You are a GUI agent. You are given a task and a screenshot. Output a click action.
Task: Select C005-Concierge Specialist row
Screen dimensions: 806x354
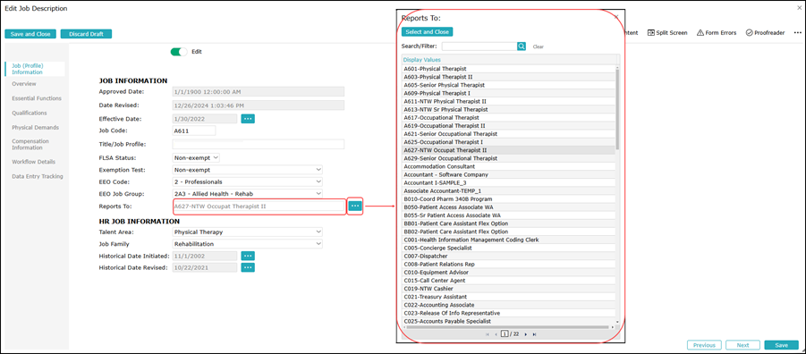pyautogui.click(x=509, y=248)
